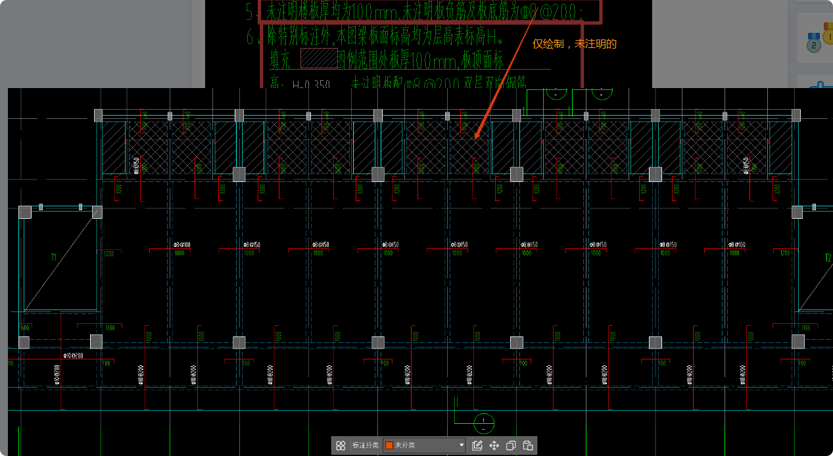Click the paste clipboard icon in the toolbar
833x456 pixels.
(527, 445)
